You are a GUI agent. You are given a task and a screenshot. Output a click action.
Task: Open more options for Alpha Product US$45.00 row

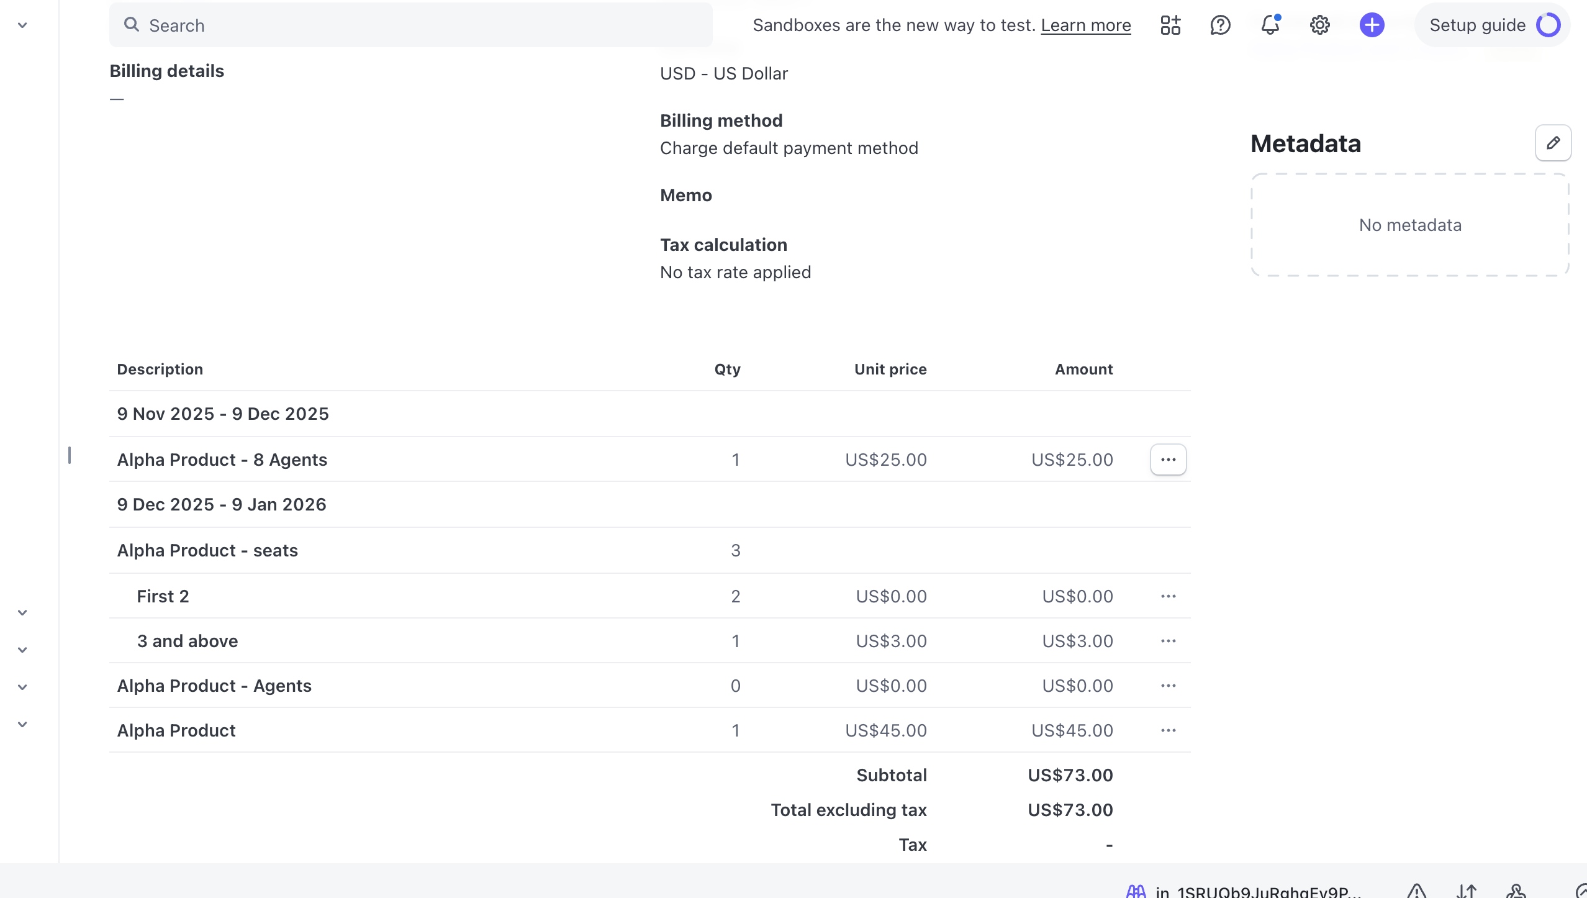1168,731
